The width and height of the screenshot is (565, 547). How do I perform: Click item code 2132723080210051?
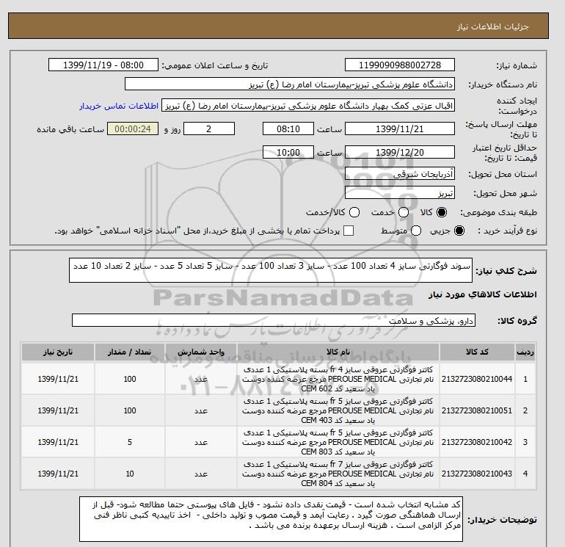click(477, 410)
